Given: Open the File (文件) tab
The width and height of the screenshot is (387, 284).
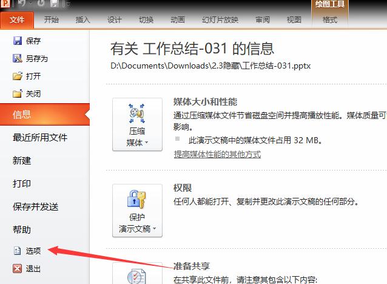Looking at the screenshot, I should point(17,20).
